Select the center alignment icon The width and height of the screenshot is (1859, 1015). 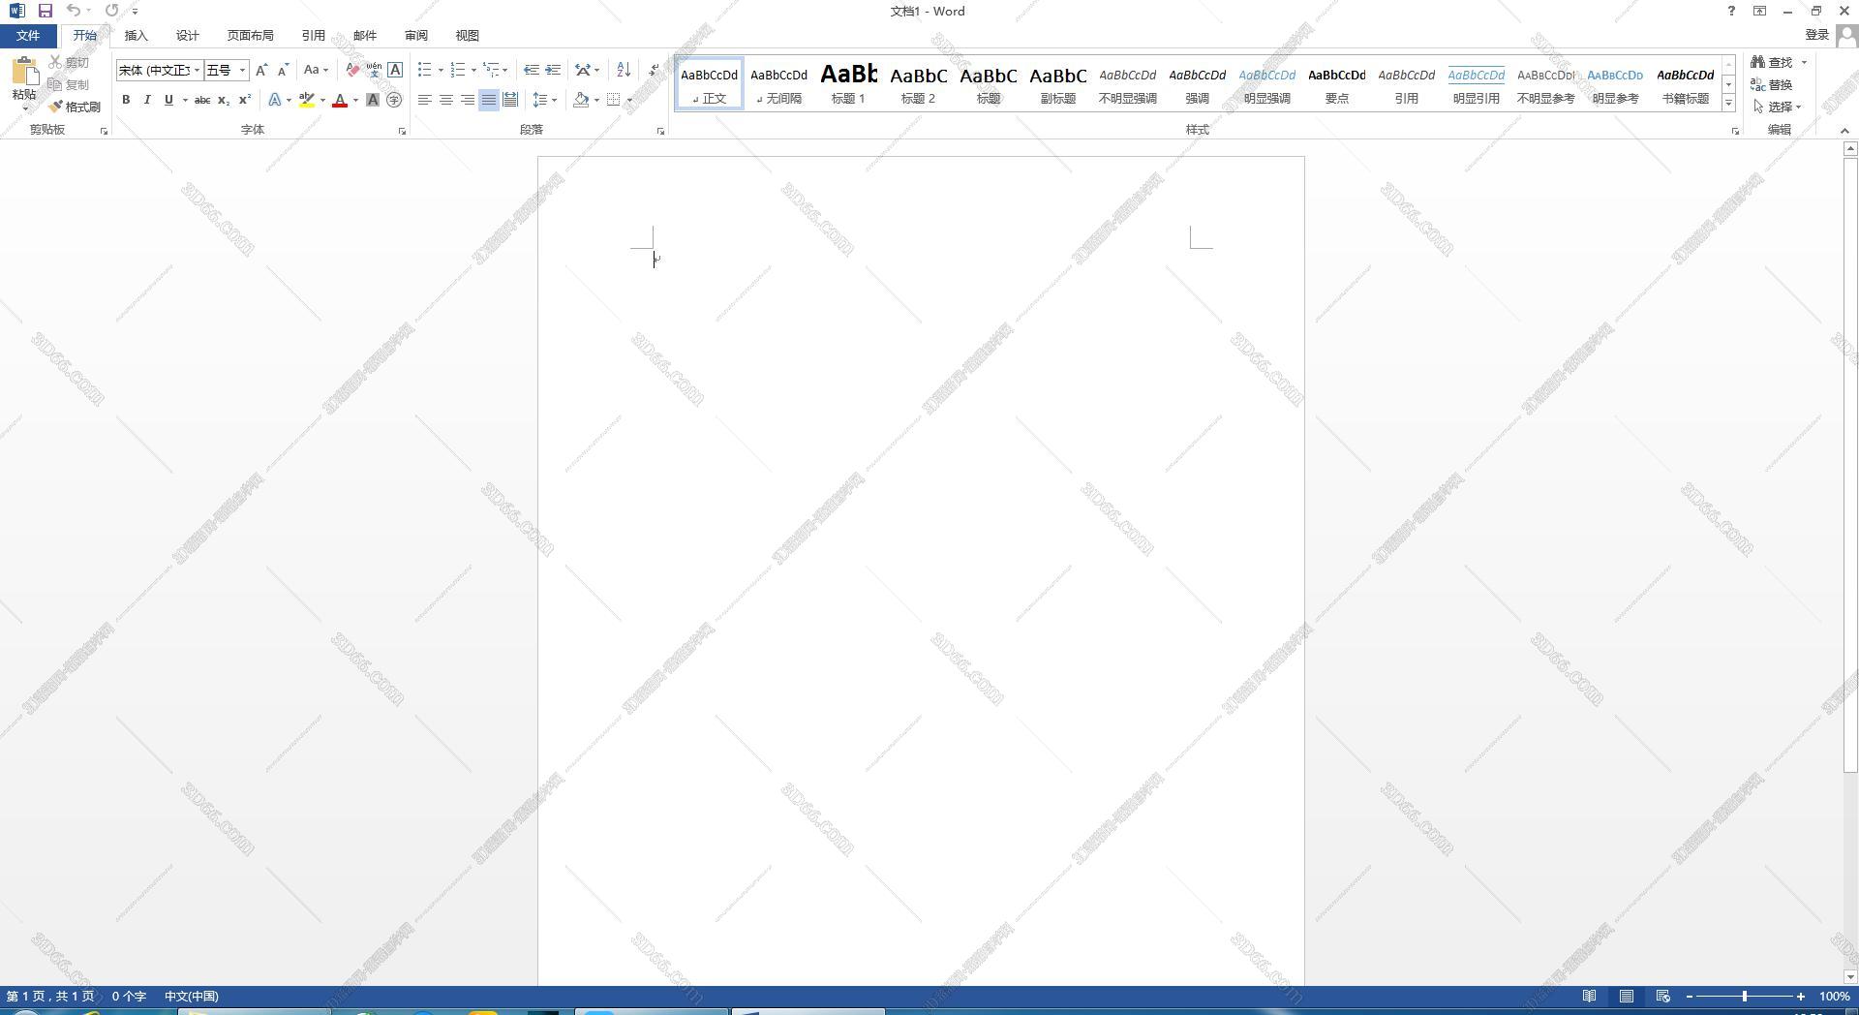tap(446, 99)
